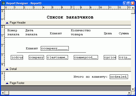Click the horizontal scrollbar right arrow
The width and height of the screenshot is (136, 96).
click(x=129, y=93)
